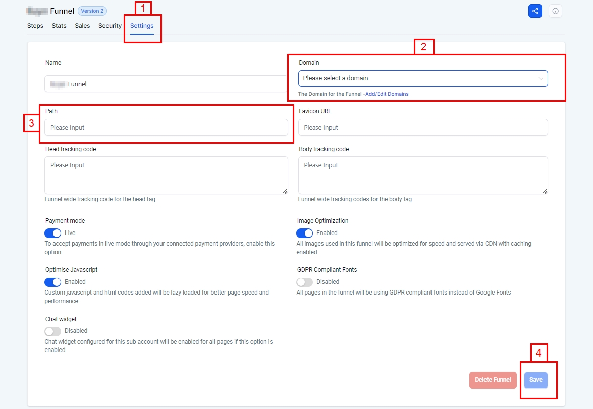Open the Security tab
593x409 pixels.
pos(110,26)
